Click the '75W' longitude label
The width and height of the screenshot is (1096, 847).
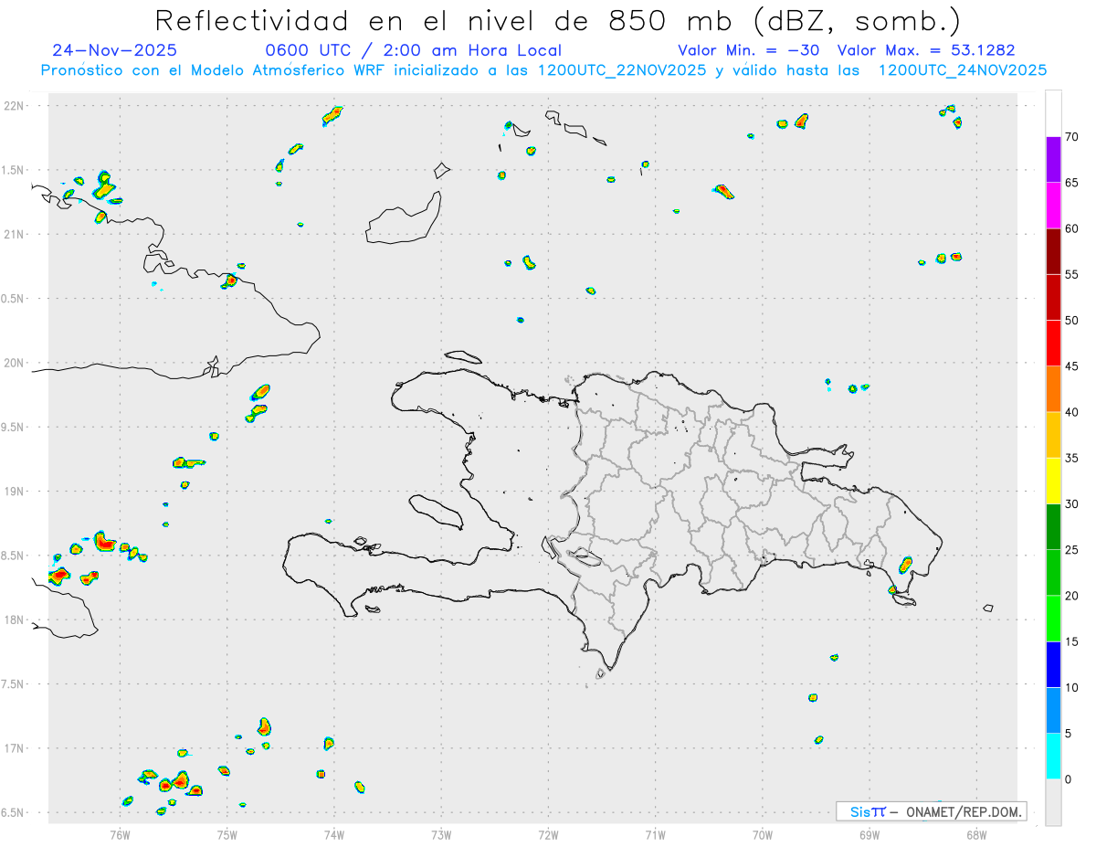coord(227,834)
